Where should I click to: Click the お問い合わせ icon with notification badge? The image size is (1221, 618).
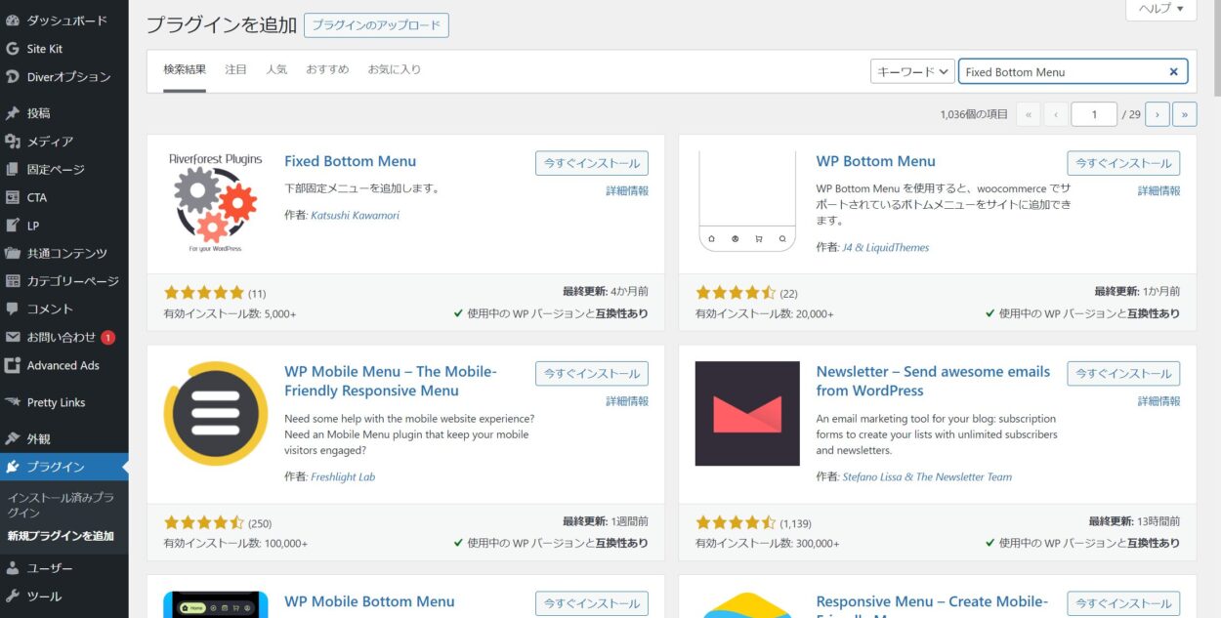[14, 338]
